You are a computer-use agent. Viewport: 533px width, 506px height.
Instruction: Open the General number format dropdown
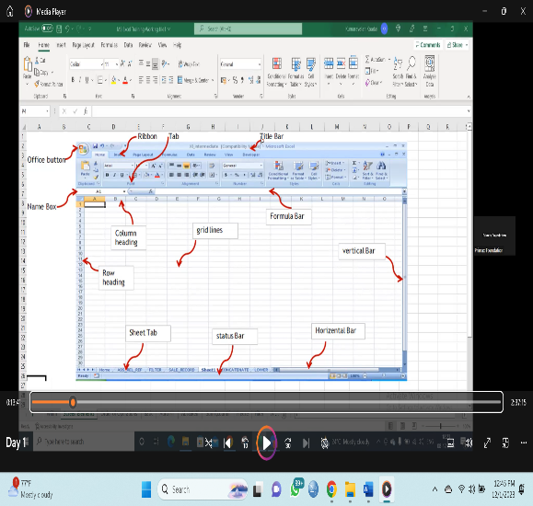[259, 63]
